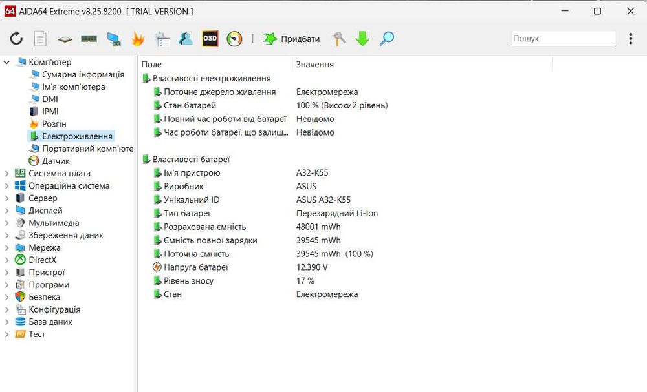
Task: Open the memory RAM module toolbar icon
Action: point(89,39)
